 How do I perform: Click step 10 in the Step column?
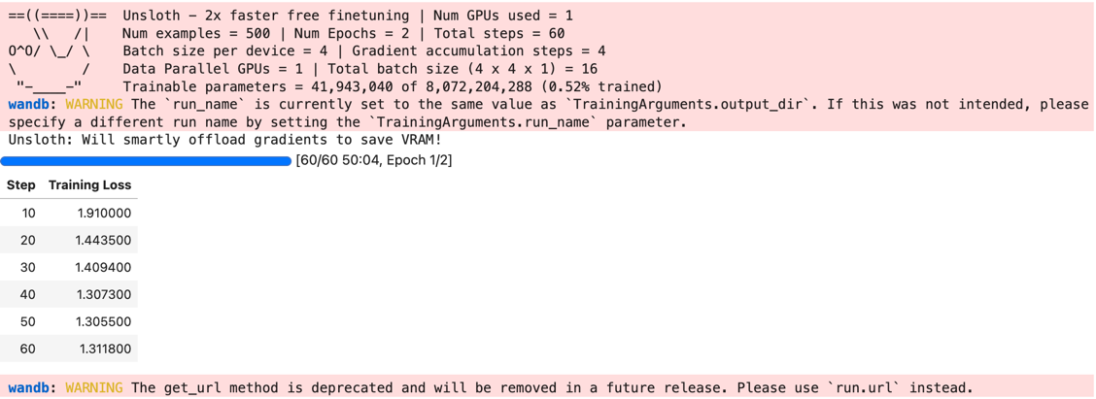click(28, 214)
